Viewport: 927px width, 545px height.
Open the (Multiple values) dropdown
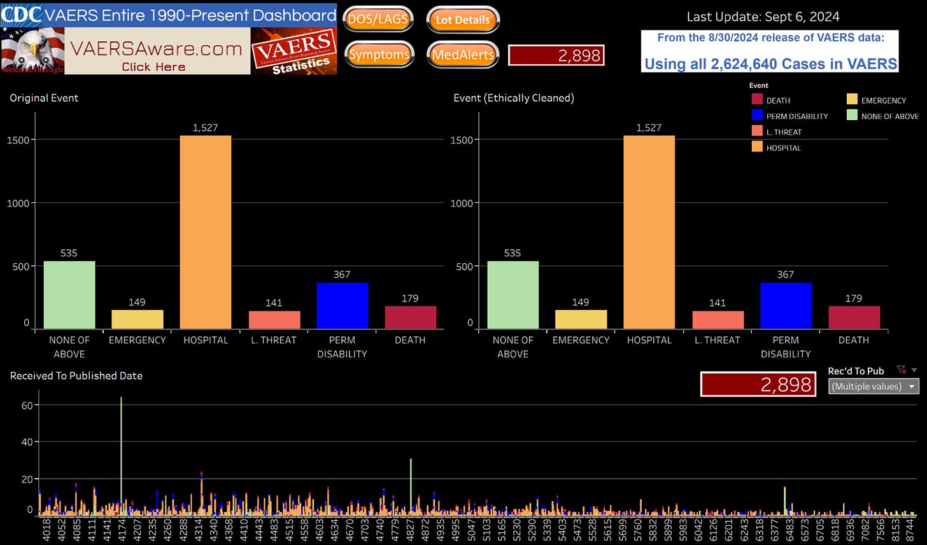[x=874, y=386]
